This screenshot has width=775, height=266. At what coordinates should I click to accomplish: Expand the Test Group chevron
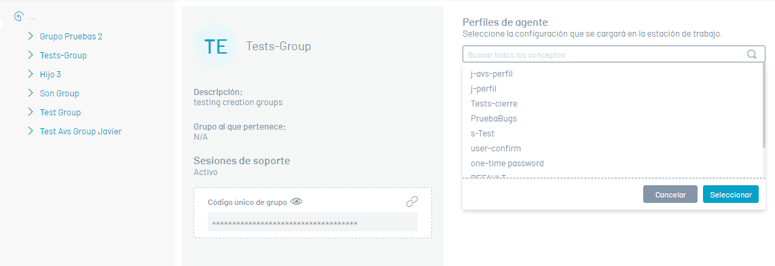pos(31,112)
